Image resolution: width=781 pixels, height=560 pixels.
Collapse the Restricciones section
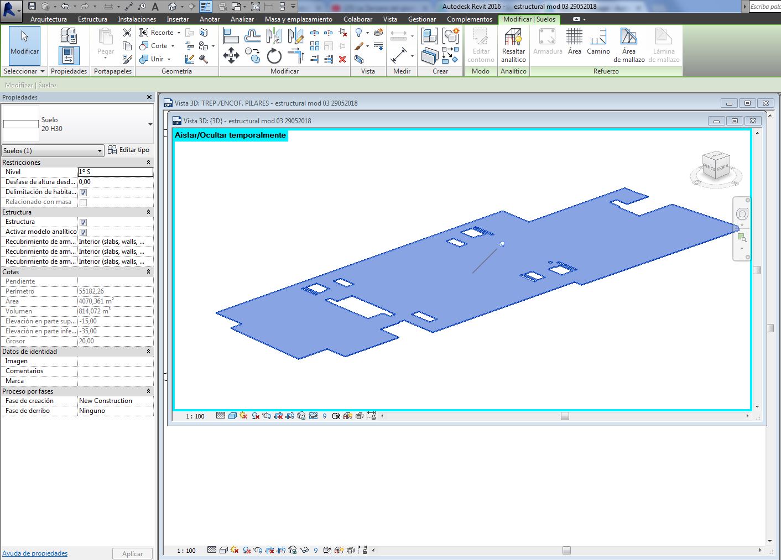click(148, 162)
